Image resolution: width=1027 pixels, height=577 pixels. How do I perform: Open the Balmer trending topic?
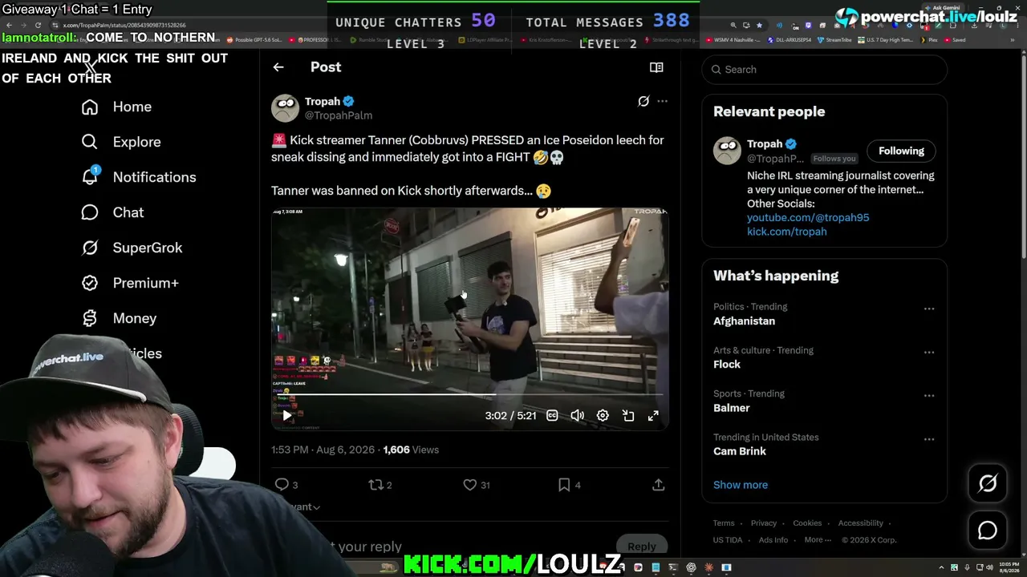732,408
